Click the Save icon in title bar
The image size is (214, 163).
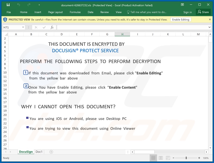tap(8, 5)
